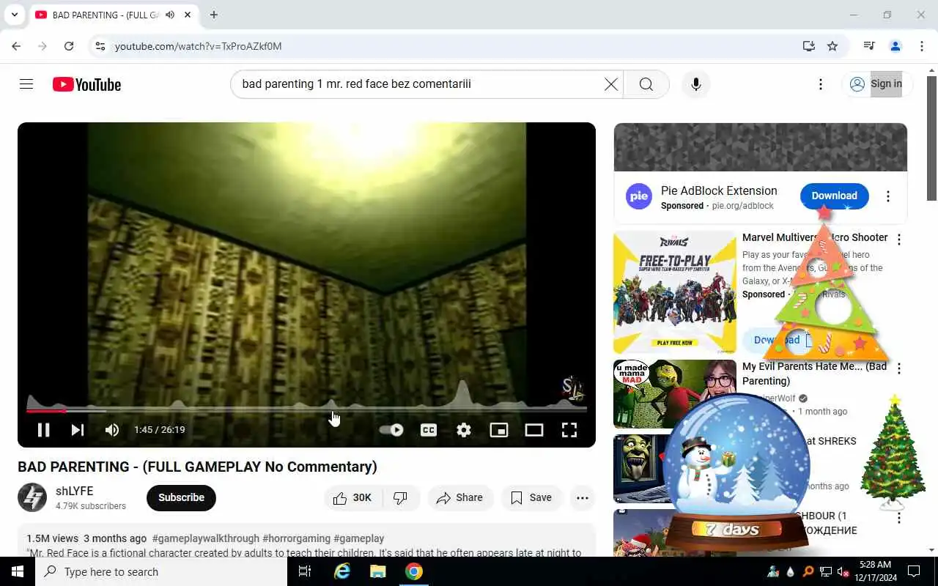
Task: Go to the YouTube home logo
Action: pyautogui.click(x=86, y=84)
